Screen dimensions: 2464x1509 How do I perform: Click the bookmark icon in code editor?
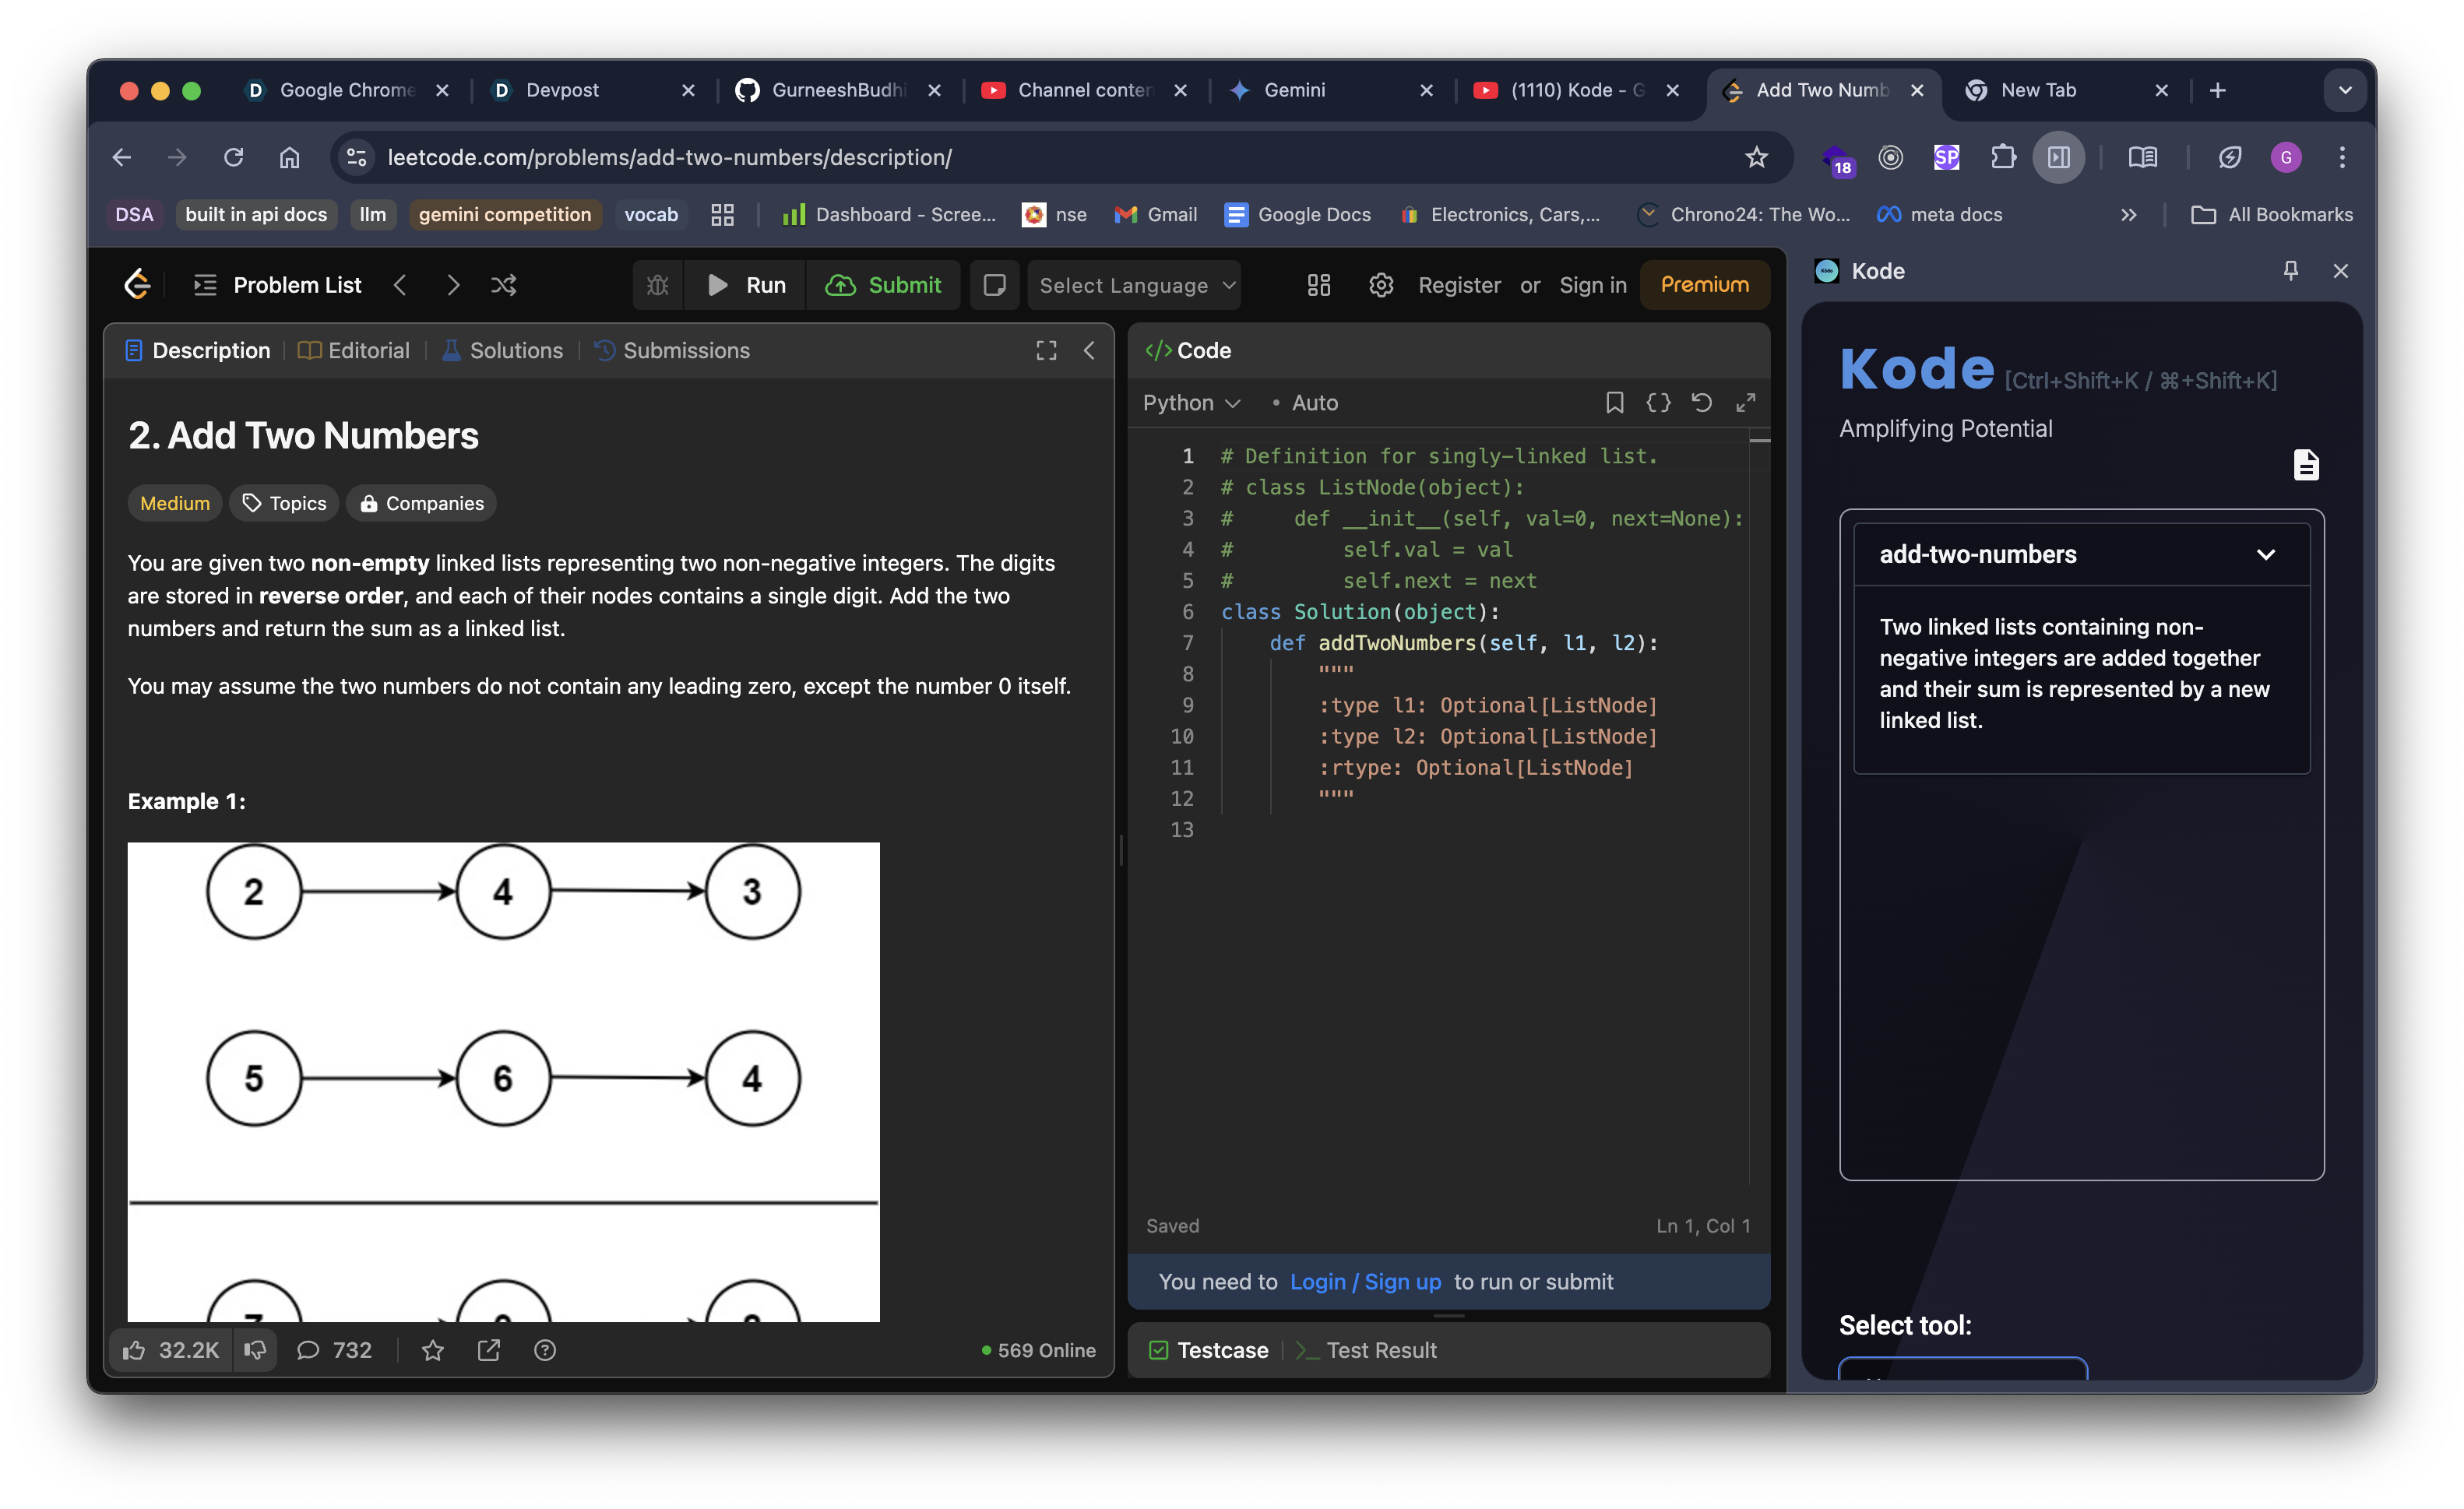[1614, 402]
